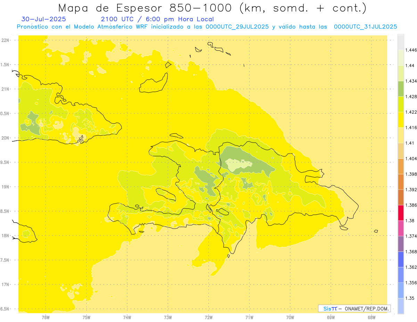Click the '2100 UTC / 6:00 pm Hora Local' text
The width and height of the screenshot is (417, 322).
coord(157,19)
